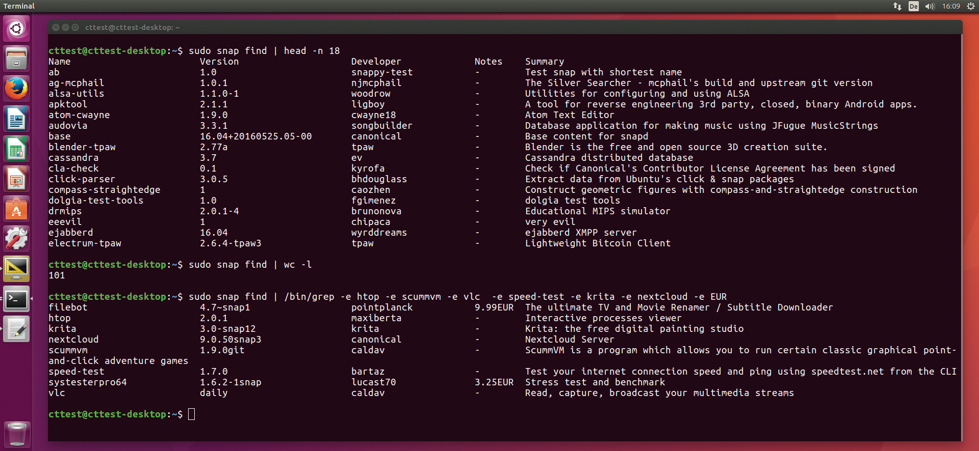Open the Trash bin
Viewport: 979px width, 451px height.
pyautogui.click(x=16, y=434)
